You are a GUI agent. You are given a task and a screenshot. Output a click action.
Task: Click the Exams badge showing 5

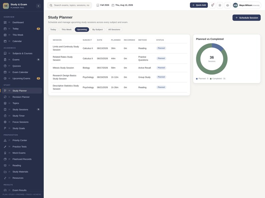[x=38, y=60]
